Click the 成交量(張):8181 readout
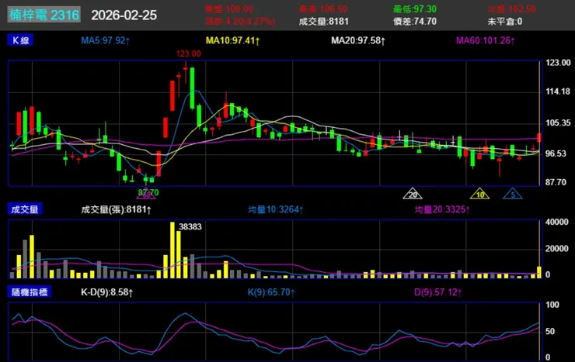The width and height of the screenshot is (575, 362). 117,209
